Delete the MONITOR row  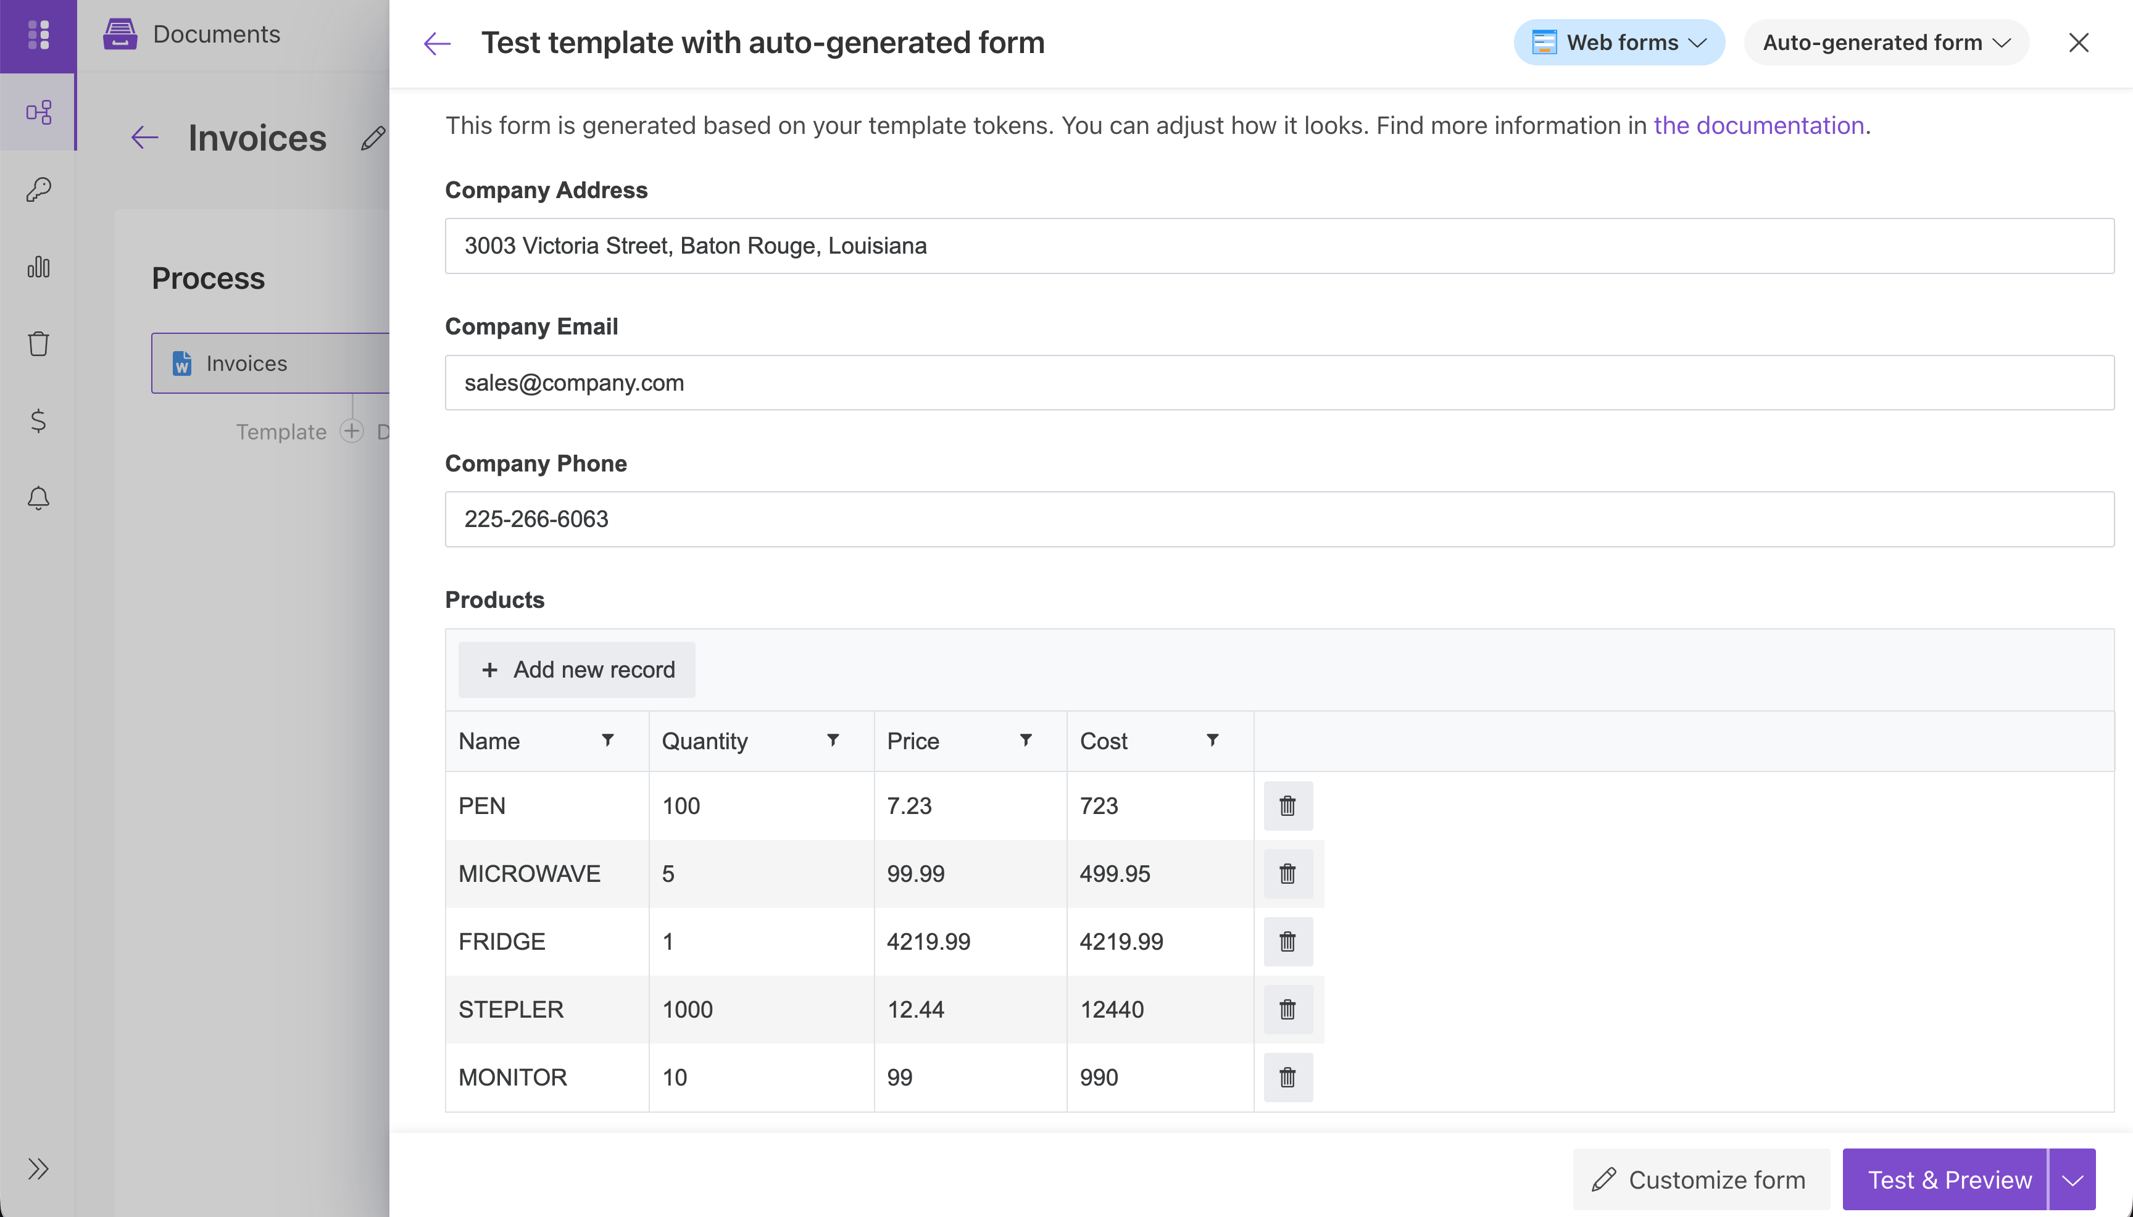tap(1288, 1078)
